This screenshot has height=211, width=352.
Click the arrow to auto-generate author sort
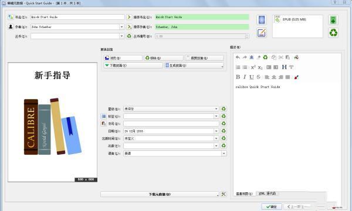click(129, 27)
